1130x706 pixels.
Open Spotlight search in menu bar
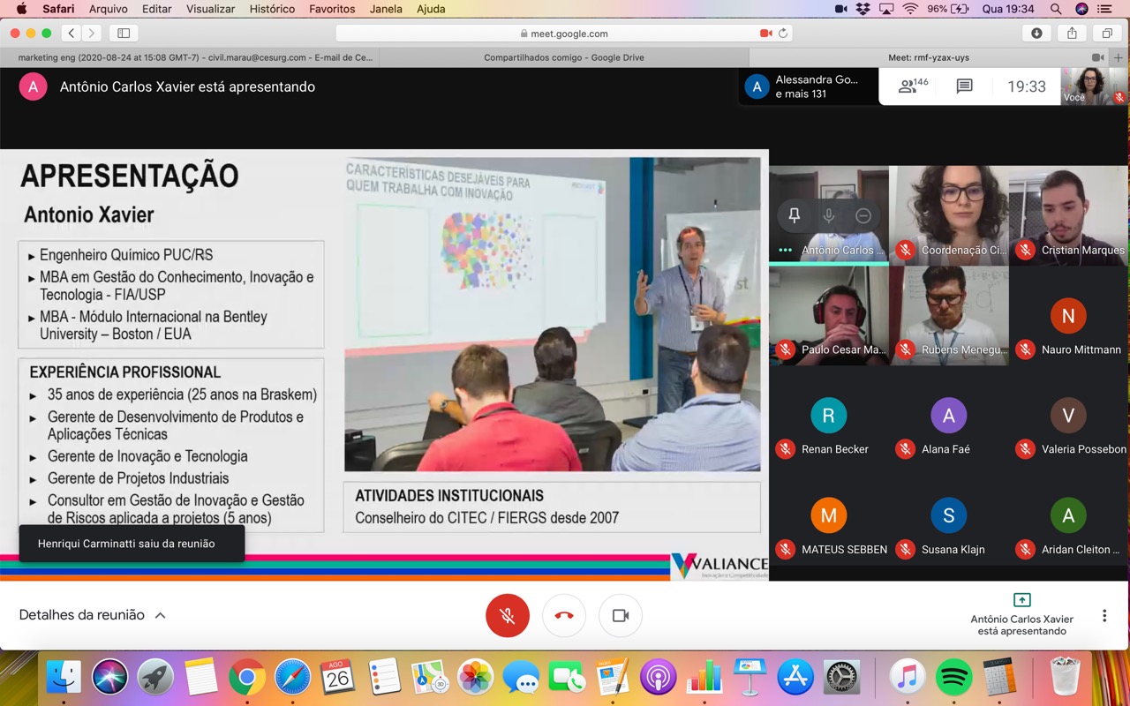point(1056,9)
